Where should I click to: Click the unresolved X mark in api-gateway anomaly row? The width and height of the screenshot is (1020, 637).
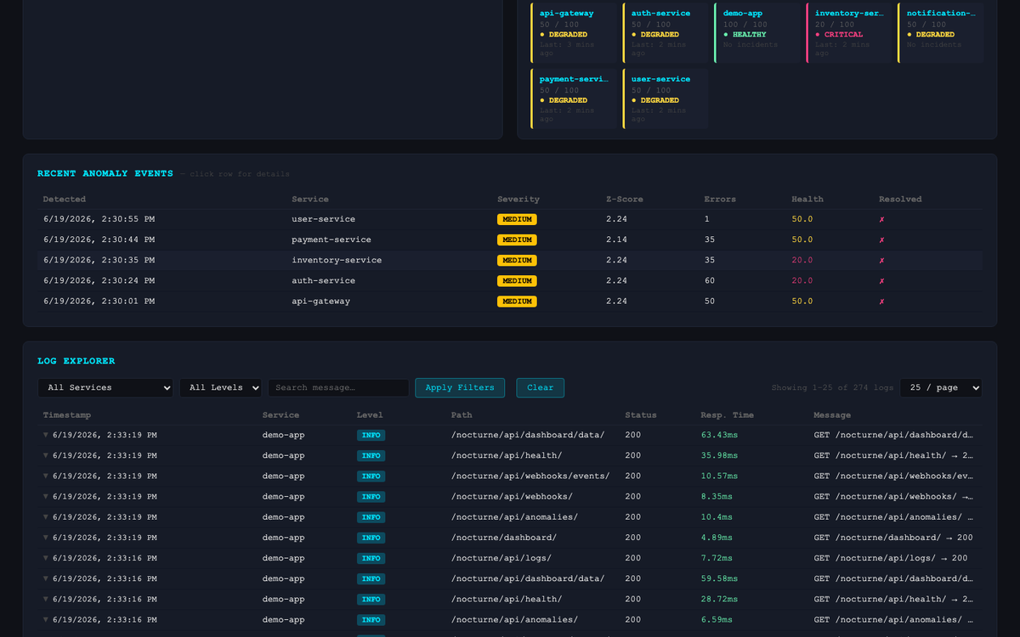(881, 302)
